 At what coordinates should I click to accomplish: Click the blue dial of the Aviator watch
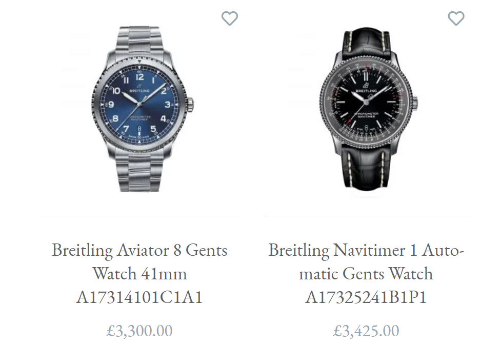(x=139, y=104)
